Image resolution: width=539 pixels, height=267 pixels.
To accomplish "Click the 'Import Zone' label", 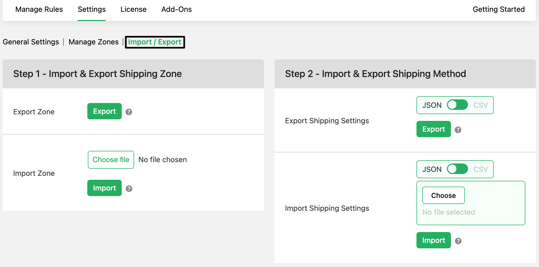I will pyautogui.click(x=34, y=173).
